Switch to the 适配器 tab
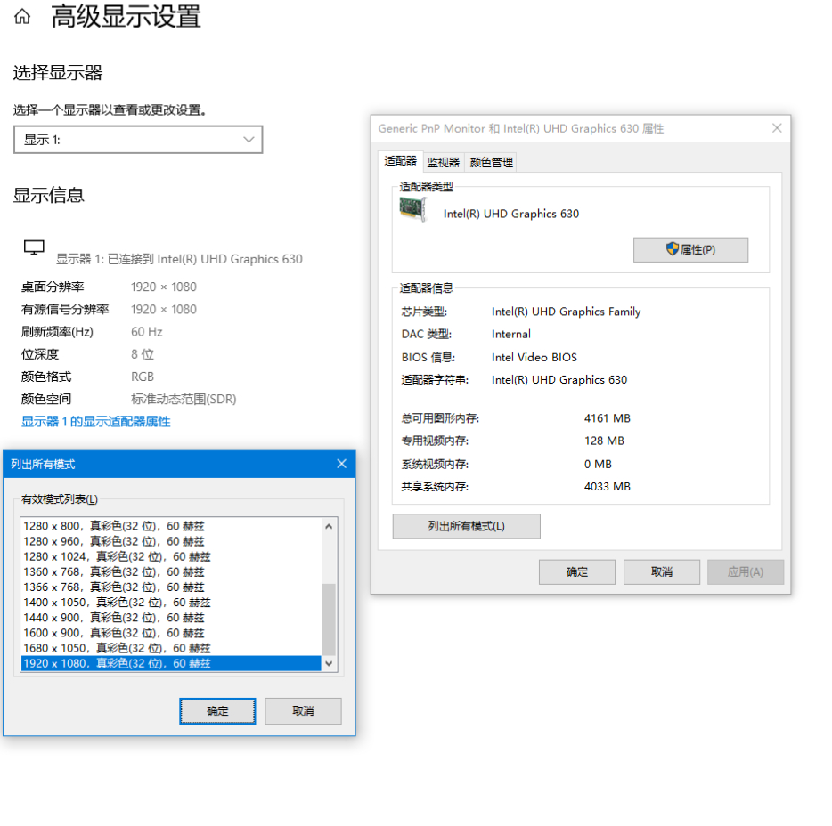The width and height of the screenshot is (832, 826). tap(401, 161)
